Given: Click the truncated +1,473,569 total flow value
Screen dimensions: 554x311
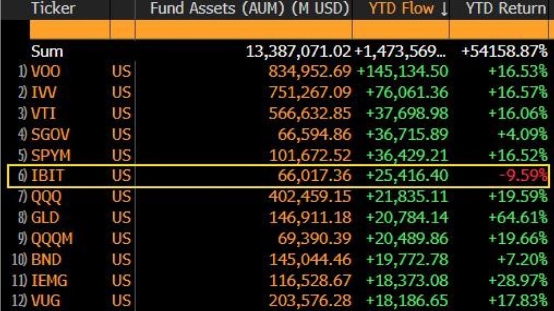Looking at the screenshot, I should (x=399, y=51).
